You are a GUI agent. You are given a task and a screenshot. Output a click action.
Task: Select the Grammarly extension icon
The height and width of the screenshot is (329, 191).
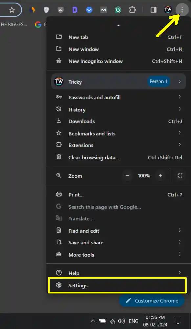tap(118, 10)
